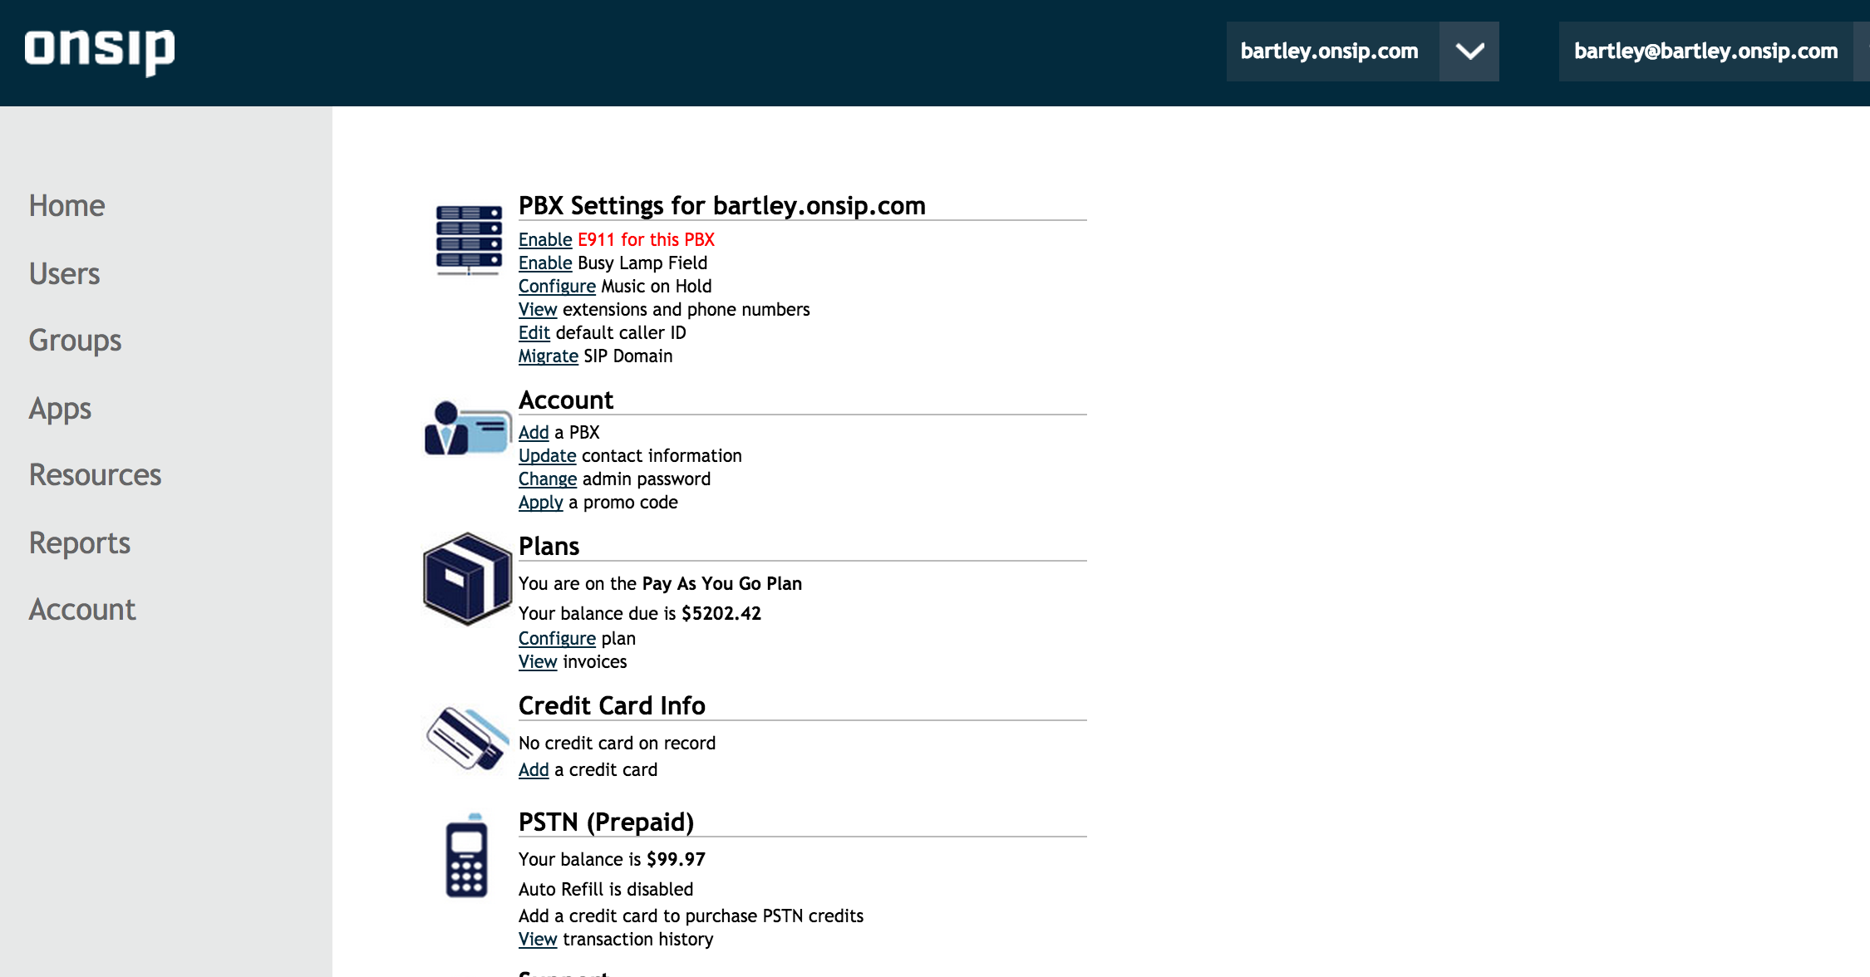Click 'No credit card on record' text
The image size is (1870, 977).
(x=617, y=743)
